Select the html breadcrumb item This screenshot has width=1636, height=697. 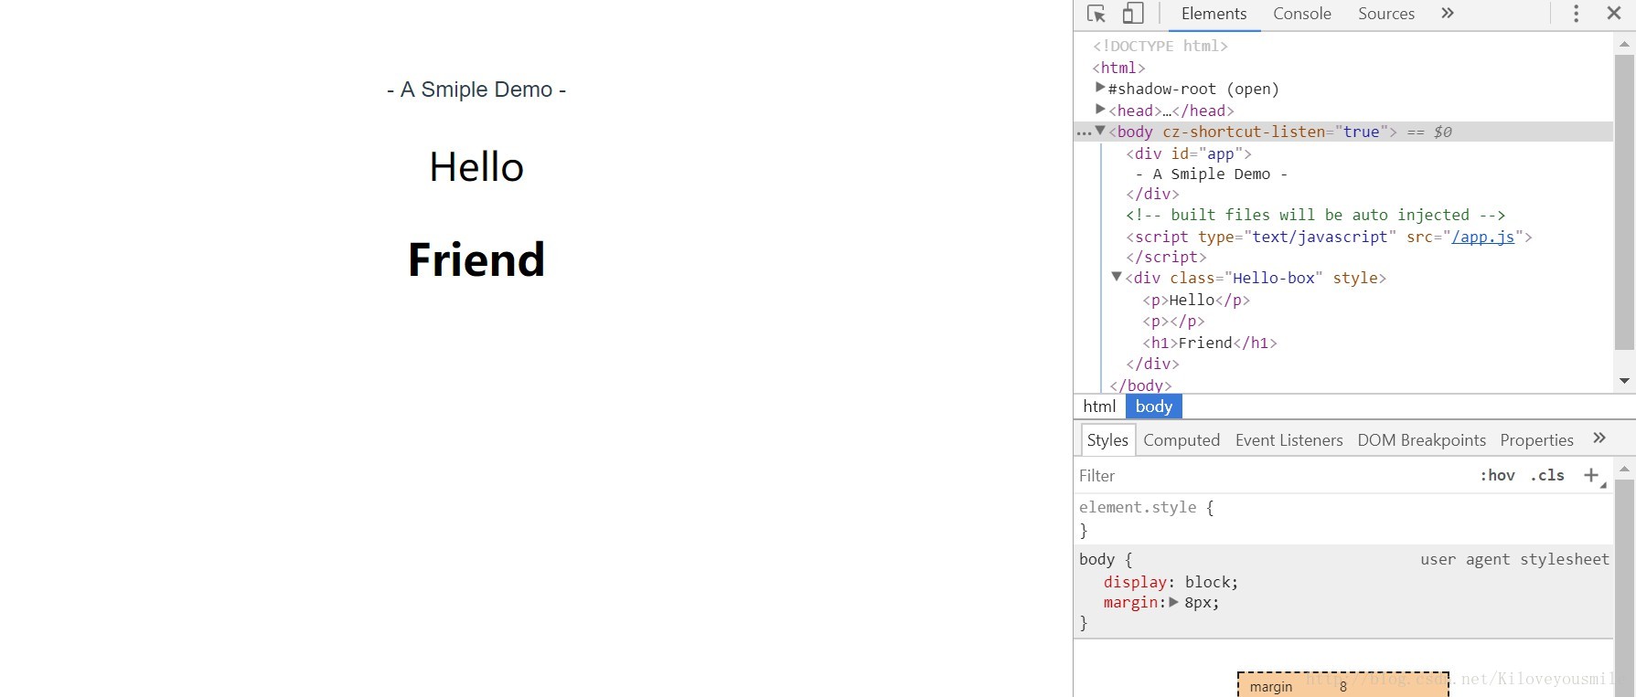coord(1099,407)
